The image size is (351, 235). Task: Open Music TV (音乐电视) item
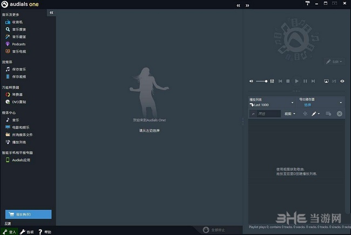pyautogui.click(x=16, y=51)
